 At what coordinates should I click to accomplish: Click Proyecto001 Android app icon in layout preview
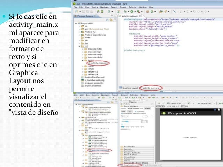click(164, 113)
